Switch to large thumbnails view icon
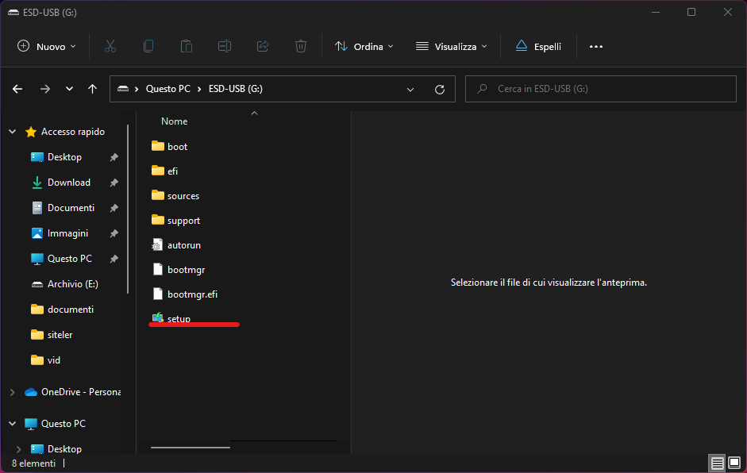Viewport: 747px width, 473px height. pos(734,463)
